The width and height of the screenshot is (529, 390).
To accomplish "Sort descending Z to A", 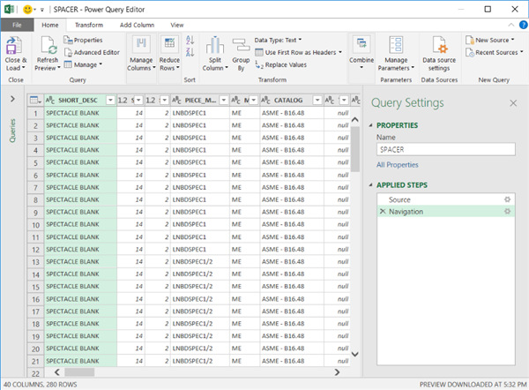I will coord(190,52).
